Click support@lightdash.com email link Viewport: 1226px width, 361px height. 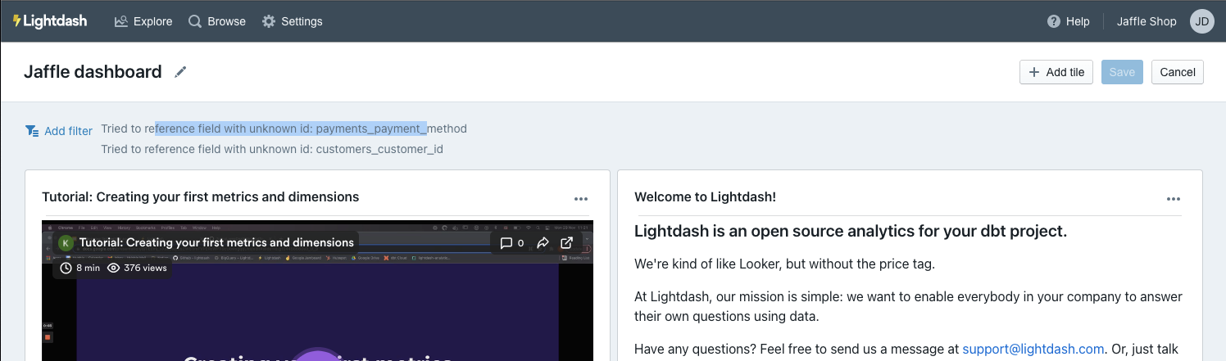click(x=1033, y=349)
